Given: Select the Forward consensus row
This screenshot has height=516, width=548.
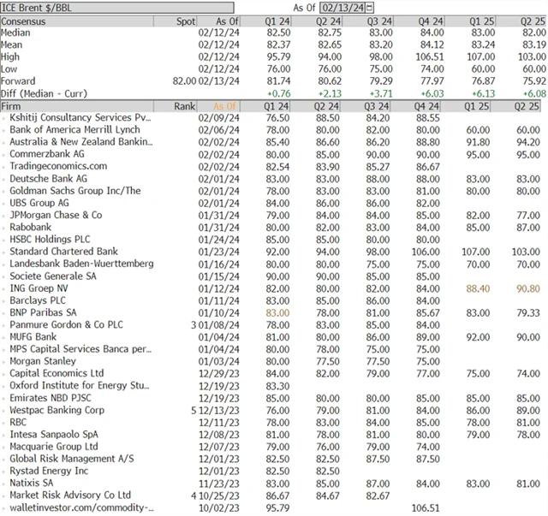Looking at the screenshot, I should coord(21,80).
